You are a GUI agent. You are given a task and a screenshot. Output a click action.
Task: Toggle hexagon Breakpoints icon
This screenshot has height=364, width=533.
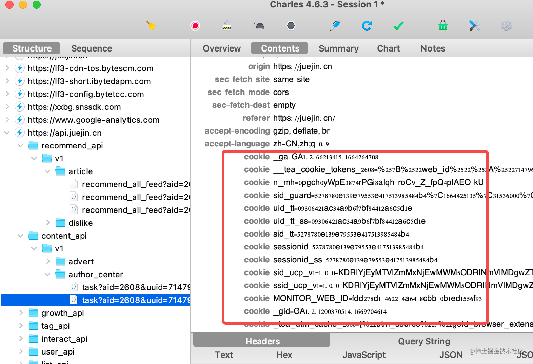(291, 26)
